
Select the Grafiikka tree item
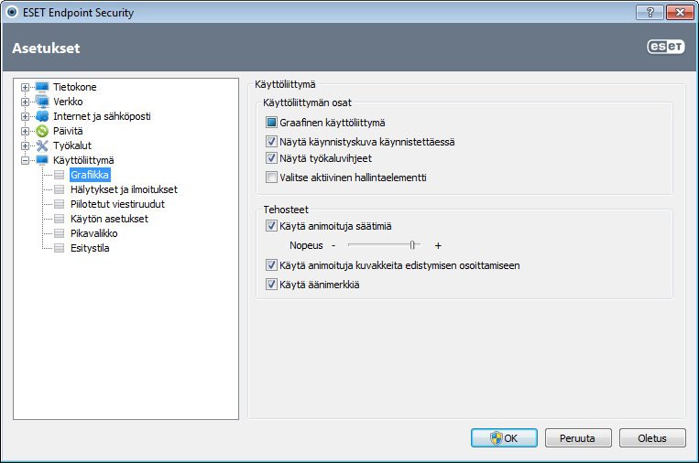pos(90,175)
